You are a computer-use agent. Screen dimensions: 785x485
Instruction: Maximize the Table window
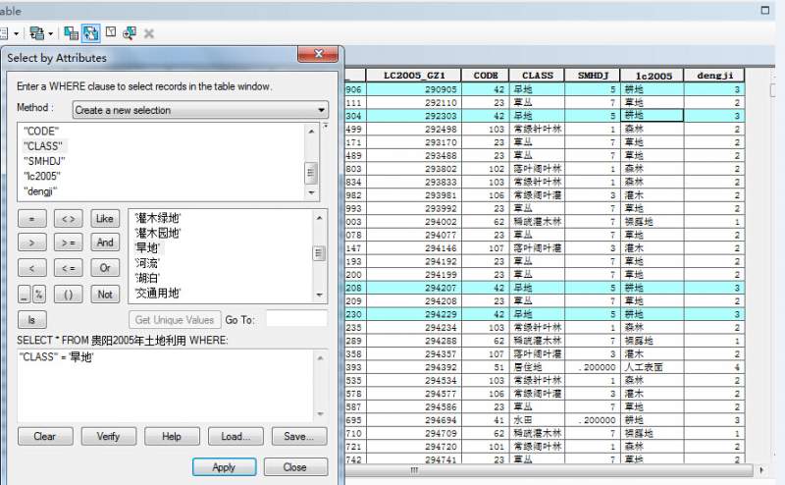pos(765,10)
